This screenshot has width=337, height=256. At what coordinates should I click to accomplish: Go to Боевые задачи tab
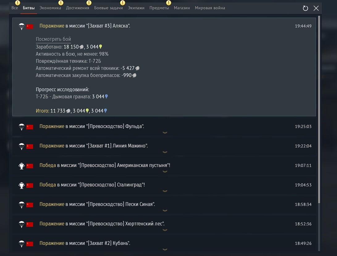coord(108,8)
